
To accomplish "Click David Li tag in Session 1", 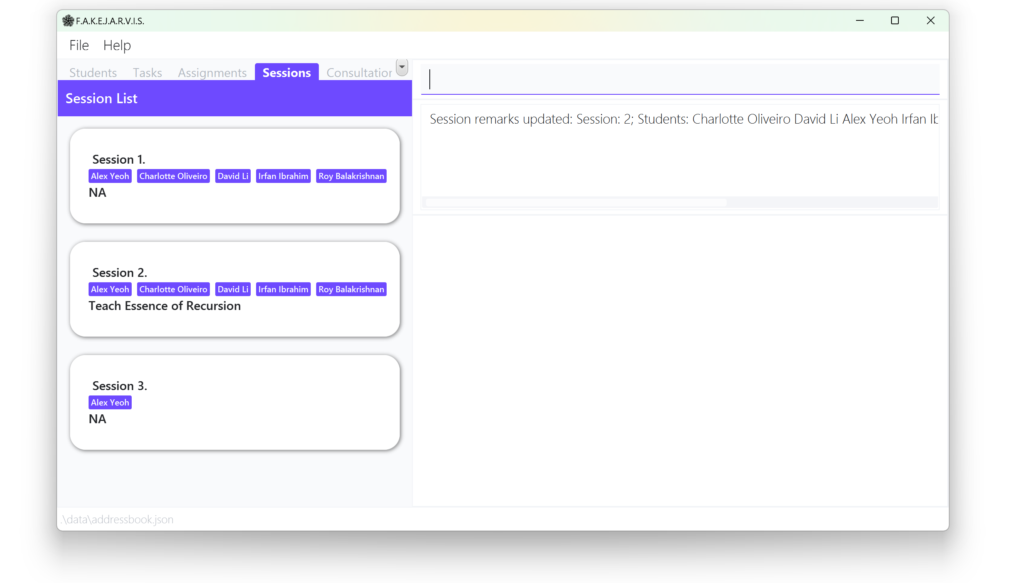I will (x=233, y=176).
